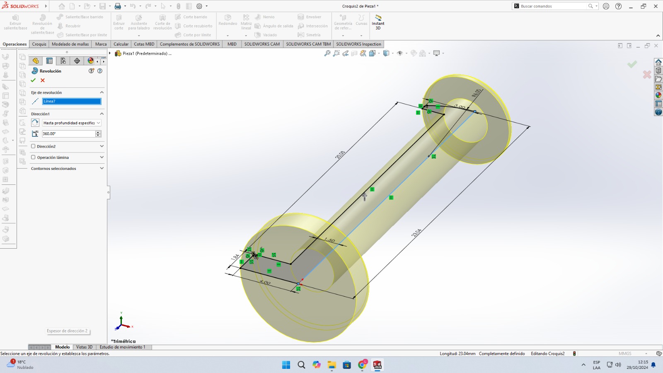Open the DimXpert crosshair tab
This screenshot has width=663, height=373.
click(77, 61)
